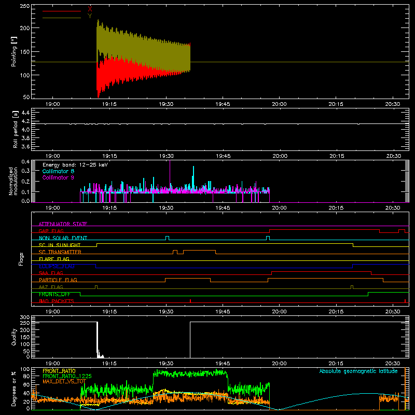
Task: Click the 4.4 tick label on Roll period axis
Action: 25,113
